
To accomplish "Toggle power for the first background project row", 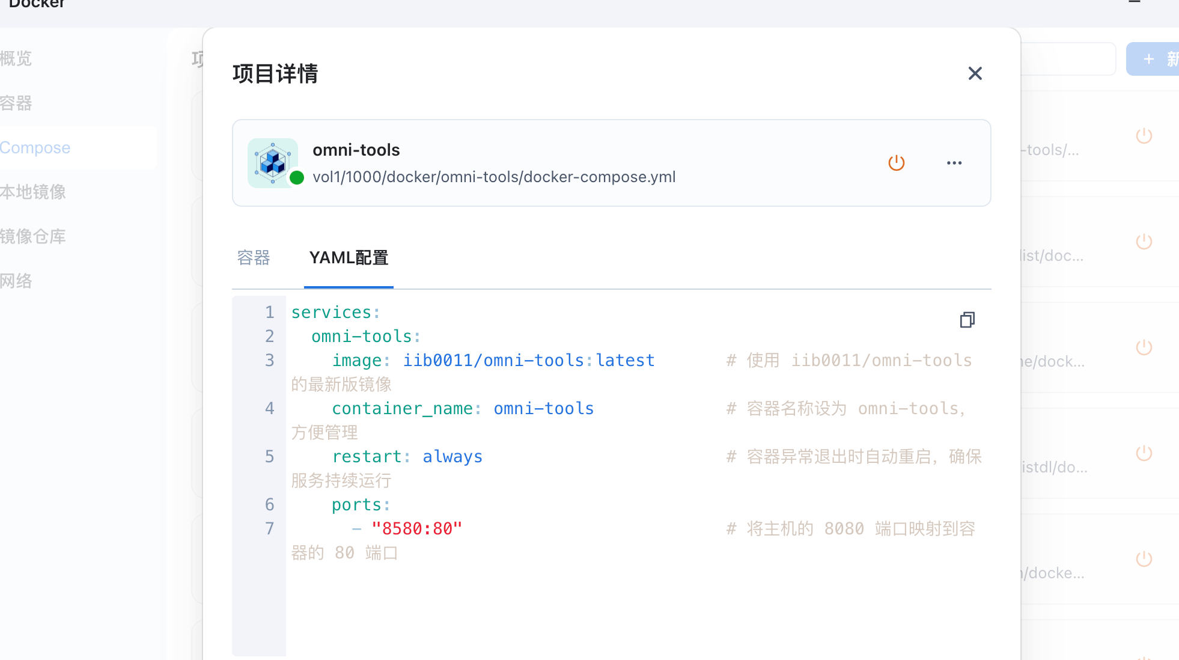I will coord(1144,136).
